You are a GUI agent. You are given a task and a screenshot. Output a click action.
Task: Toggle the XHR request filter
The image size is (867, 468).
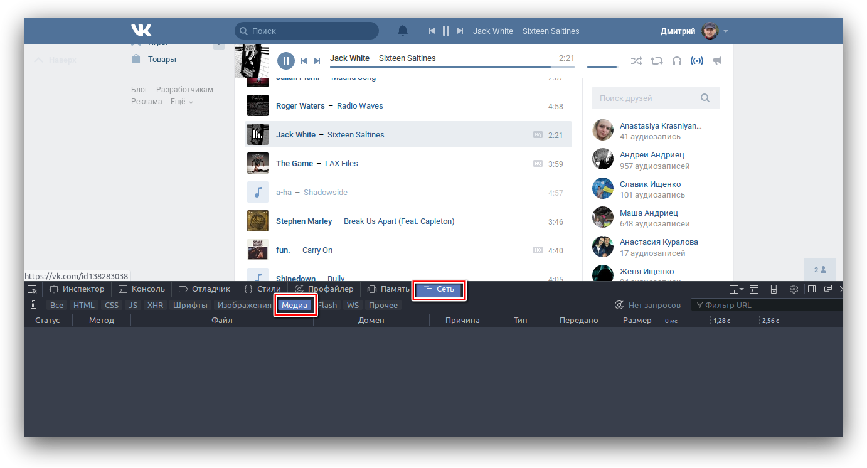tap(155, 305)
